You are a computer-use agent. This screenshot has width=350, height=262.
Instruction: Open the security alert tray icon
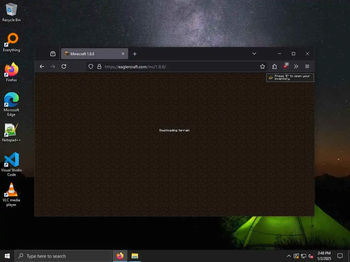coord(296,256)
